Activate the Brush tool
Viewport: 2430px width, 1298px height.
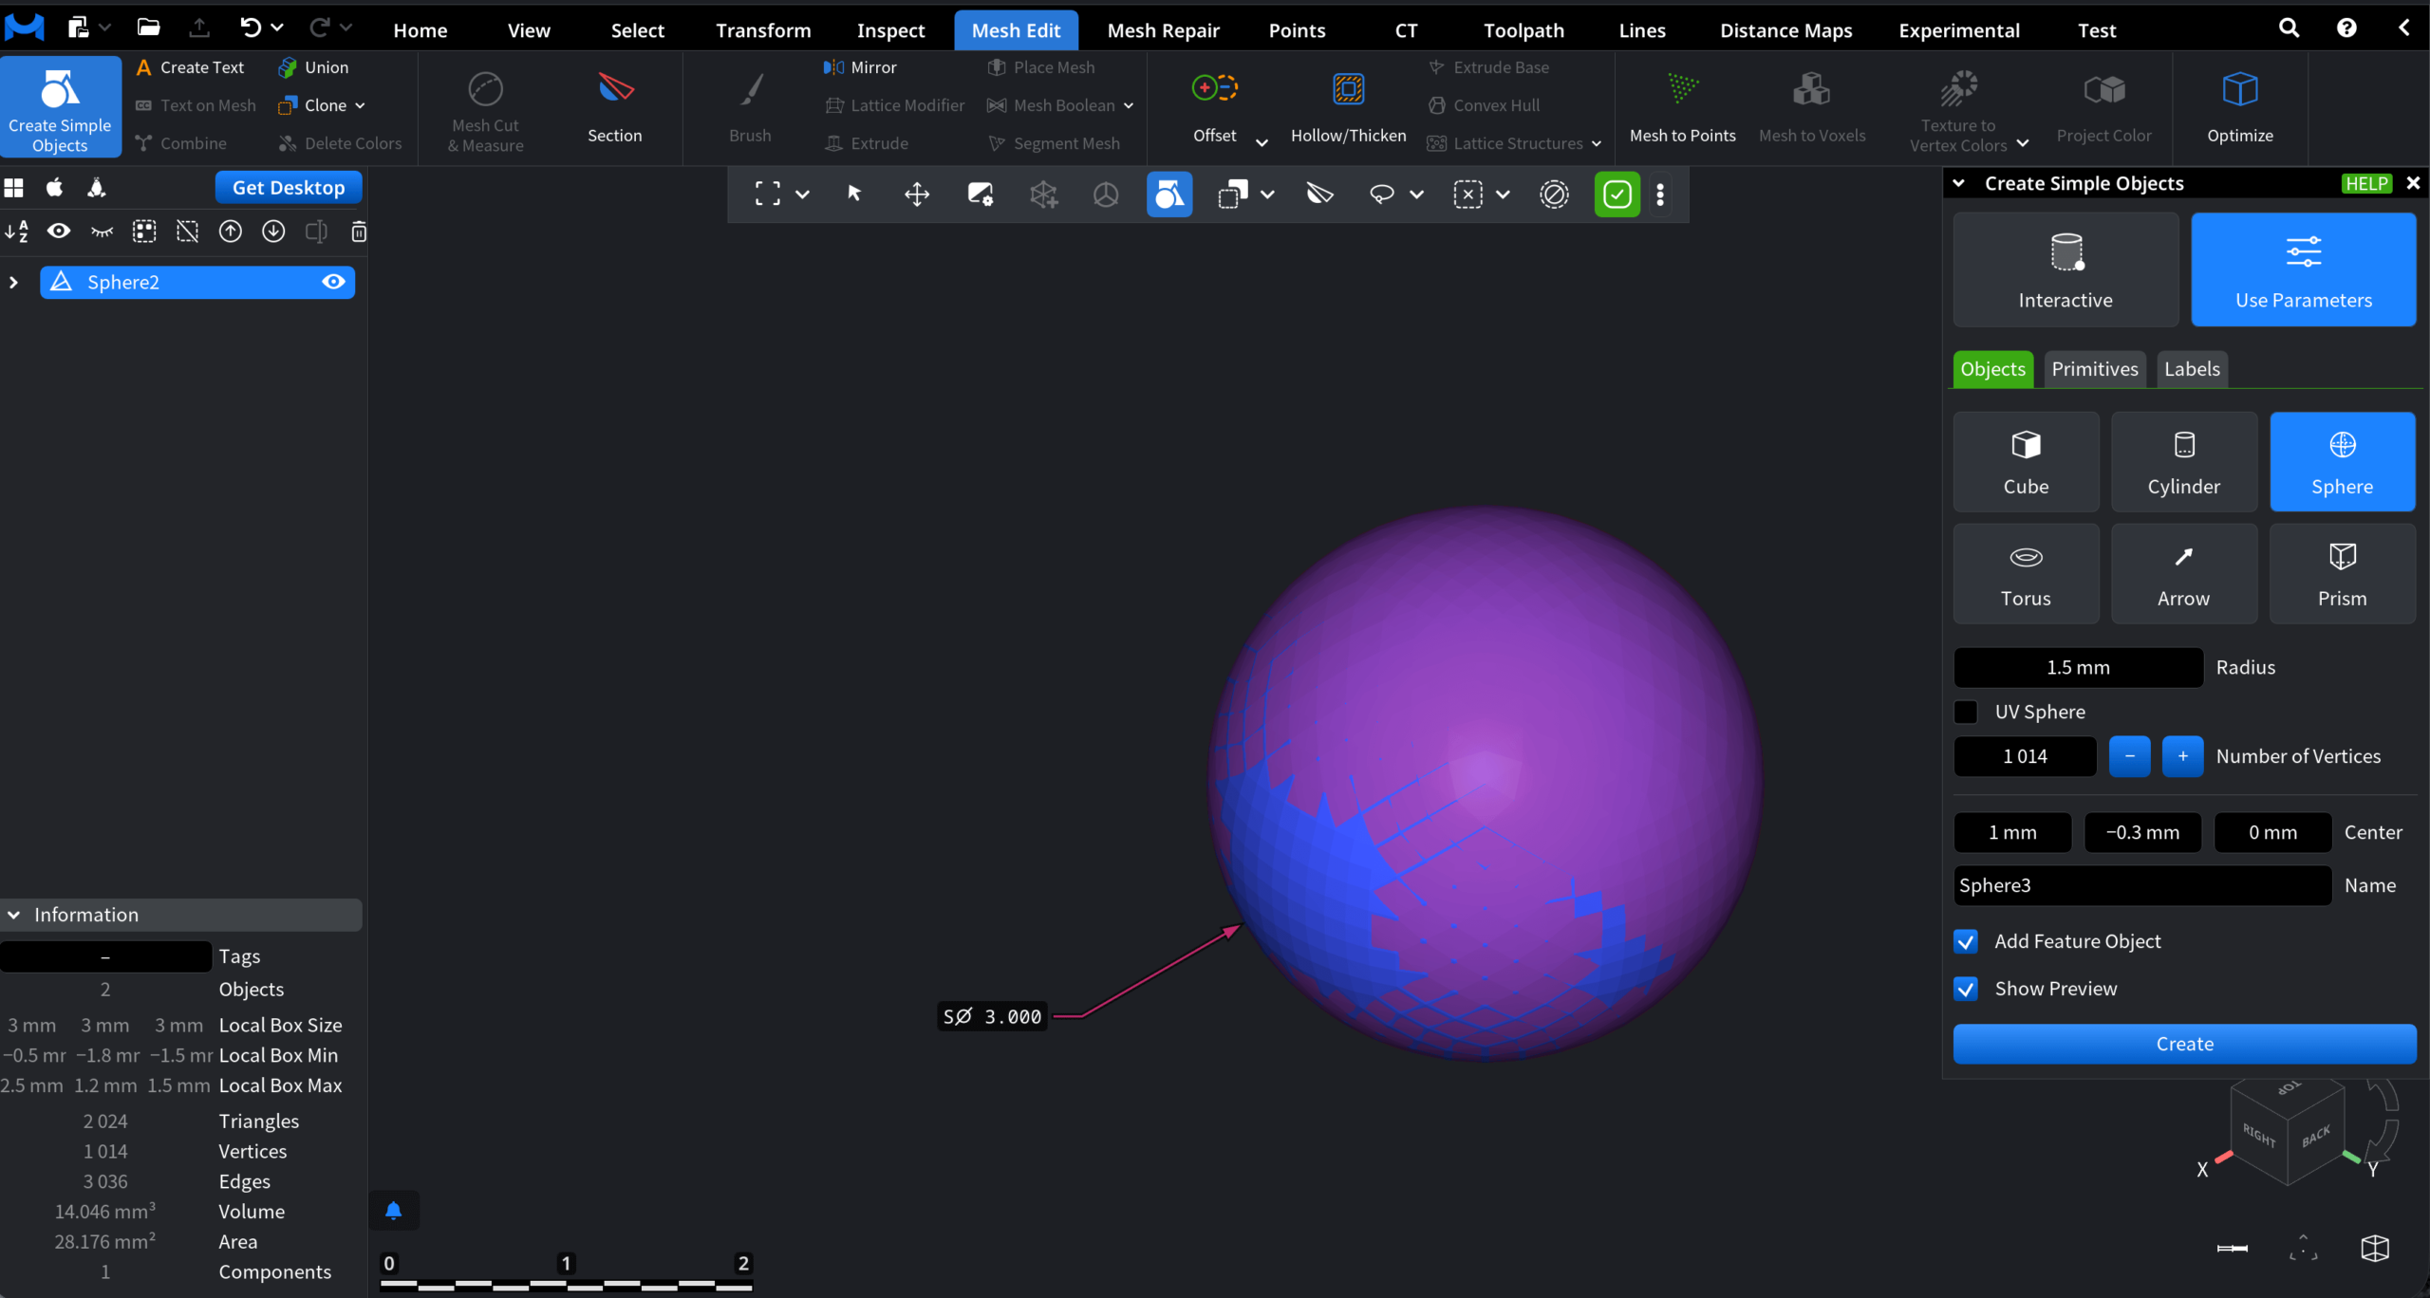tap(749, 107)
